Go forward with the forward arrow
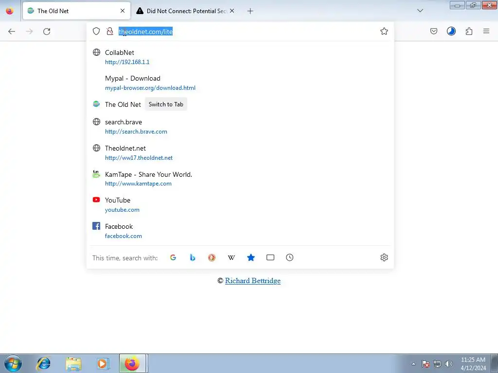Screen dimensions: 498x373 coord(29,31)
